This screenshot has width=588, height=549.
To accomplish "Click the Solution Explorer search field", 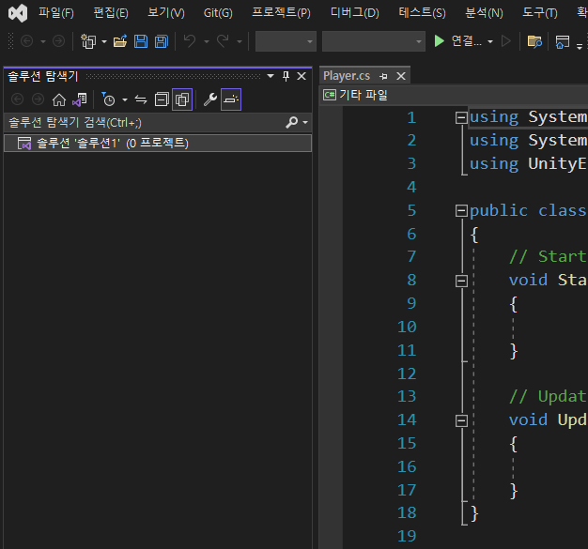I will tap(141, 122).
